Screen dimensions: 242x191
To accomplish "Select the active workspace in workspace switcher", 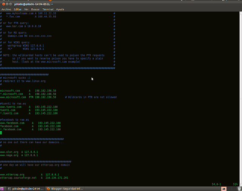I will click(224, 189).
